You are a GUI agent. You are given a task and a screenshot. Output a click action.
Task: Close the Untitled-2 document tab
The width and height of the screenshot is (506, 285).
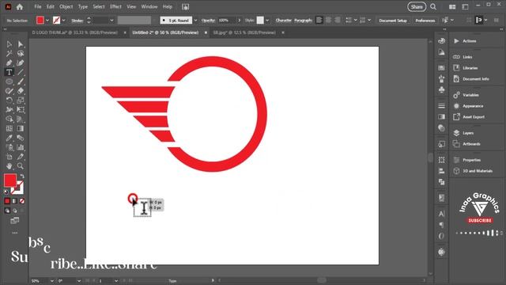(x=206, y=32)
